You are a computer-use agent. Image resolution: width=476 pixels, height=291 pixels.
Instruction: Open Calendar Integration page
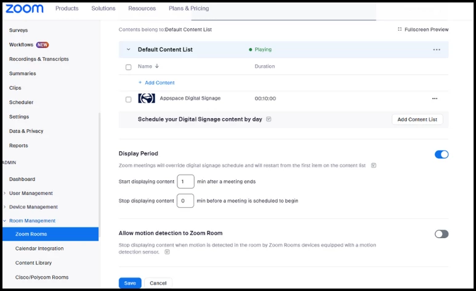point(39,248)
